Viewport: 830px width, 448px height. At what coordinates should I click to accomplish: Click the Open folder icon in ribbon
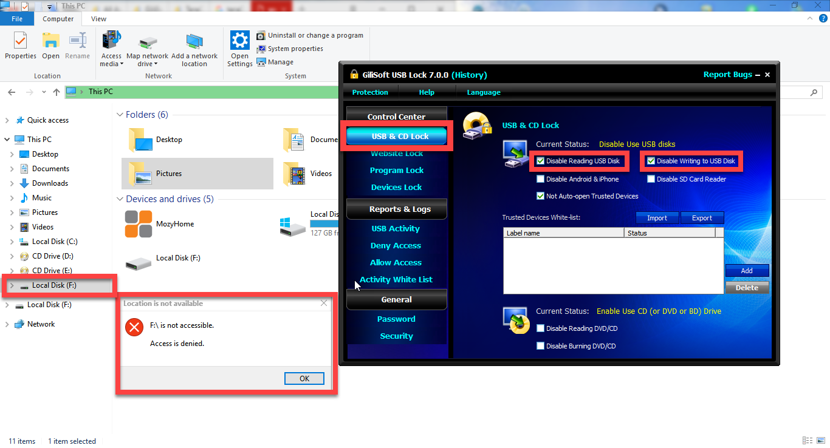[x=50, y=41]
